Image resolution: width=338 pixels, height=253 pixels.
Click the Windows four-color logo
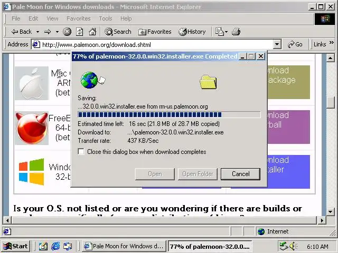click(x=32, y=172)
